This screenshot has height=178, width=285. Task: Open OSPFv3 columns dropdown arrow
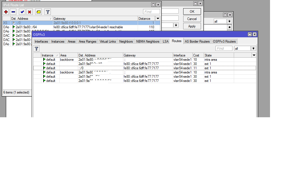pyautogui.click(x=254, y=55)
